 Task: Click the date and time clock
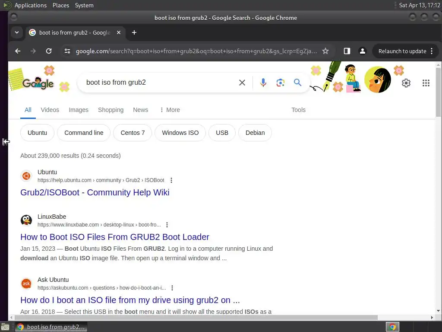click(420, 5)
